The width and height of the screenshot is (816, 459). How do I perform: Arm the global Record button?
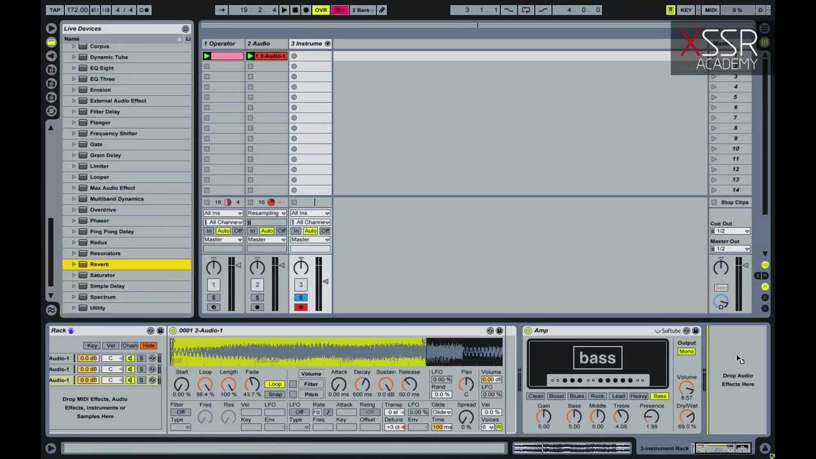pos(306,10)
